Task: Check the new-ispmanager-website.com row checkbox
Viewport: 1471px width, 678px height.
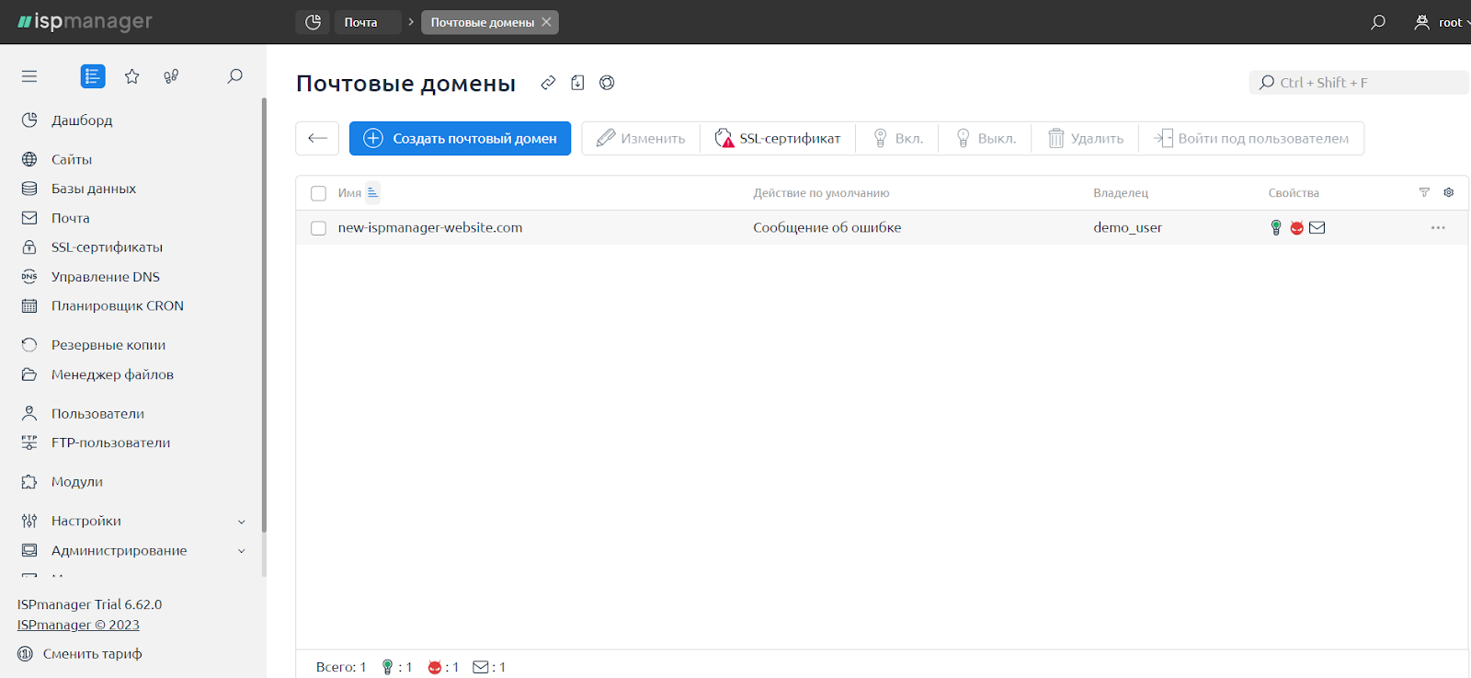Action: click(x=318, y=228)
